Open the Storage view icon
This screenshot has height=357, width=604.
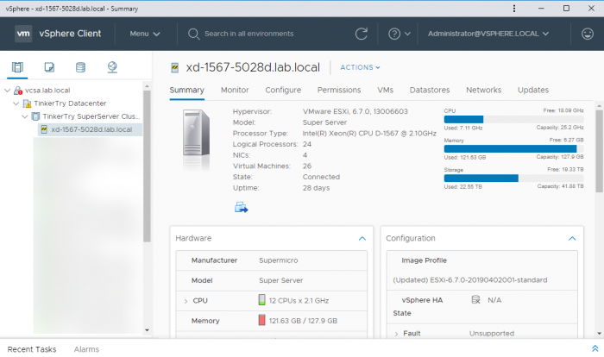coord(80,67)
